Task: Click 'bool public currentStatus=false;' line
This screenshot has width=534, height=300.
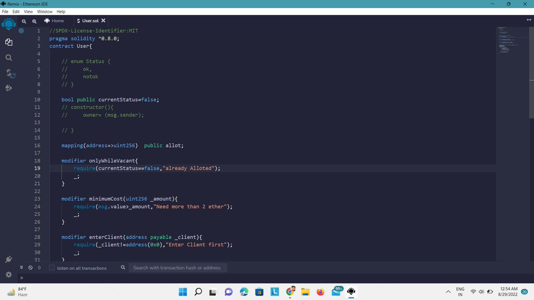Action: click(110, 100)
